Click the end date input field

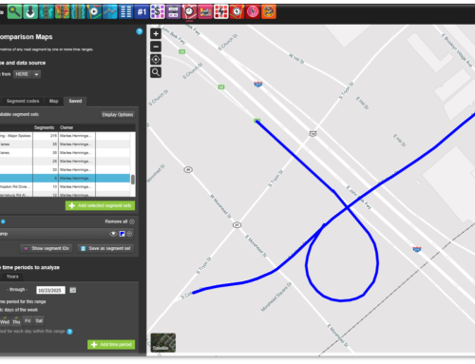point(50,290)
